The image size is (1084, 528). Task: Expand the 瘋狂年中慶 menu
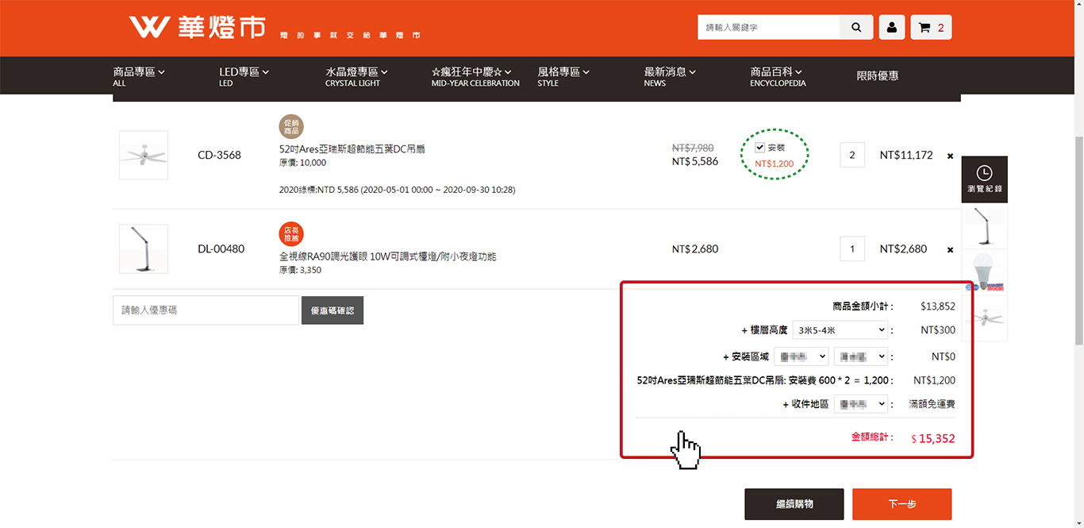tap(475, 76)
